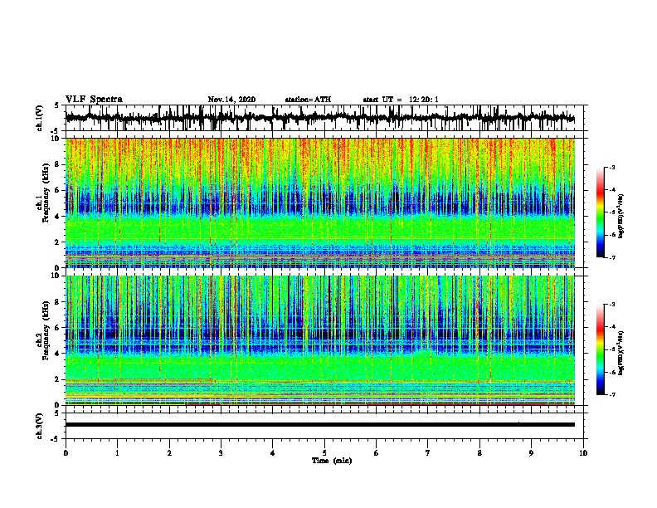The image size is (657, 508).
Task: Select the "Time (min)" axis label
Action: [x=332, y=461]
